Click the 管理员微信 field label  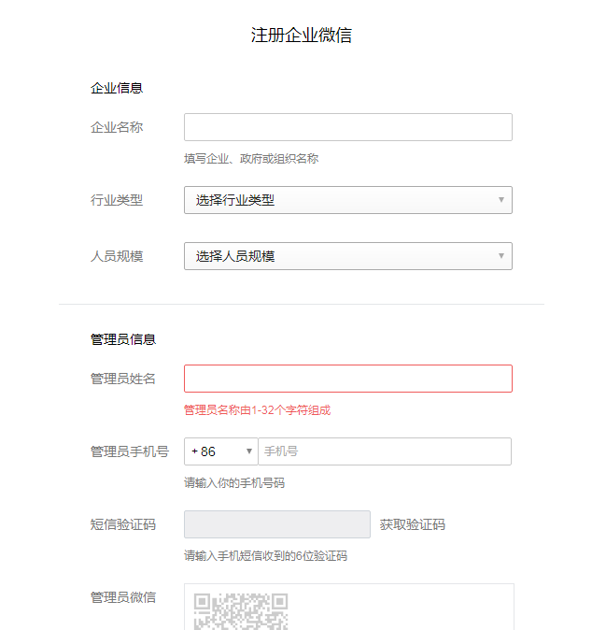coord(123,597)
